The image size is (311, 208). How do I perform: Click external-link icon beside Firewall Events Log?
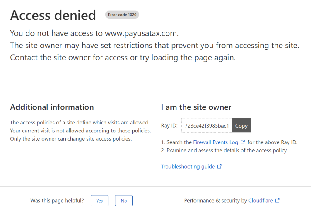242,142
